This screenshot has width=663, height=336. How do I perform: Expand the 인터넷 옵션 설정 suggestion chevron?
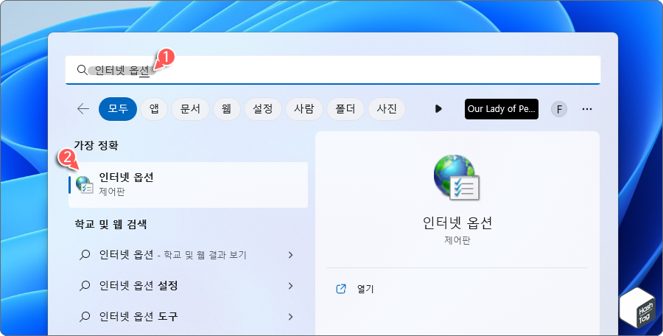290,286
